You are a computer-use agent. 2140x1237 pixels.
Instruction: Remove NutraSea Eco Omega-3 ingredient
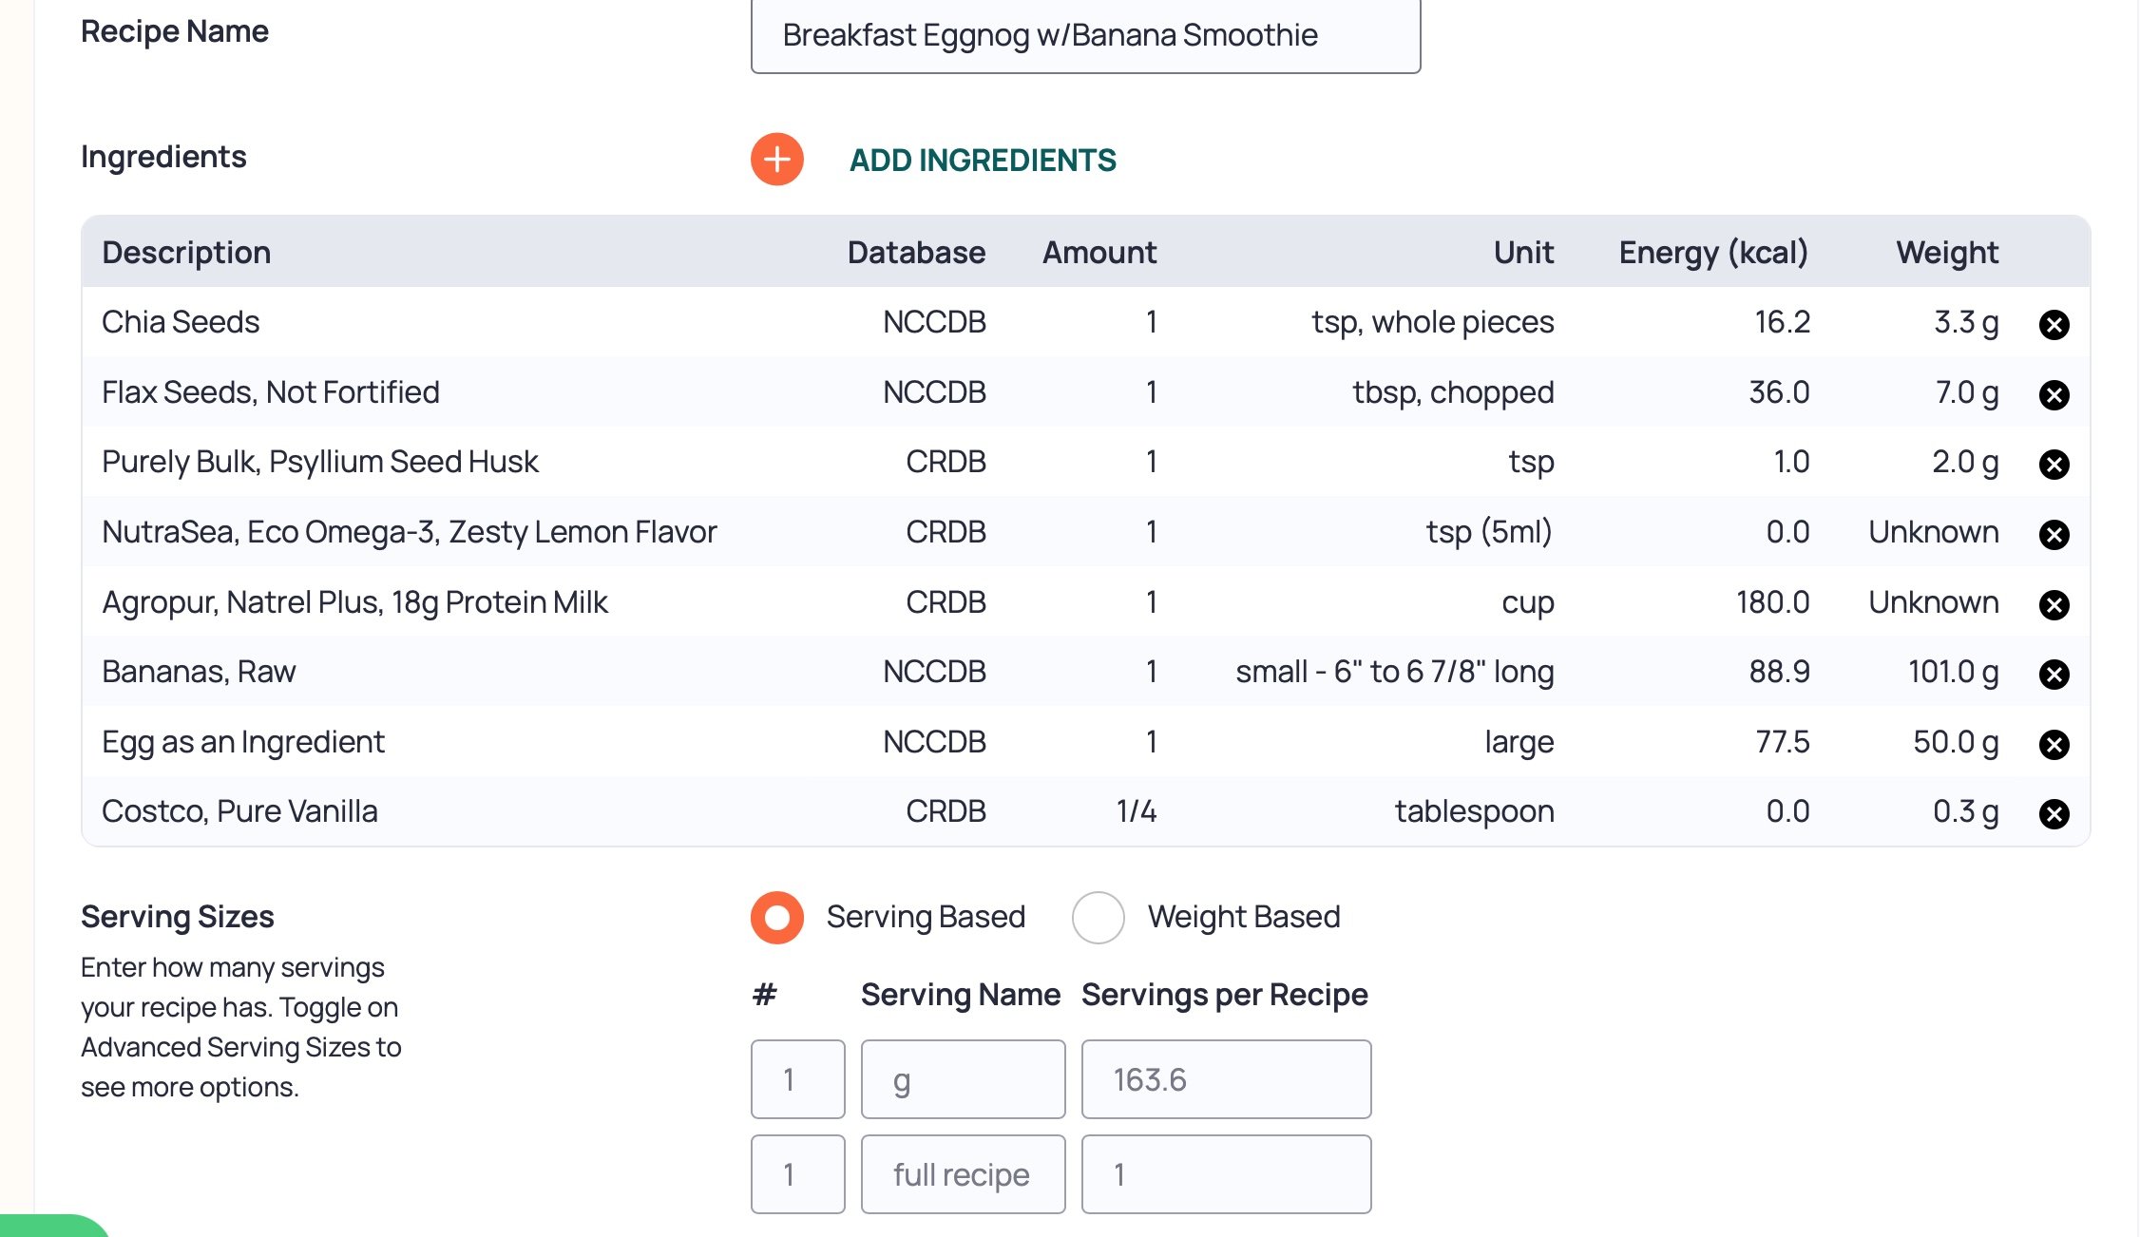click(2054, 535)
